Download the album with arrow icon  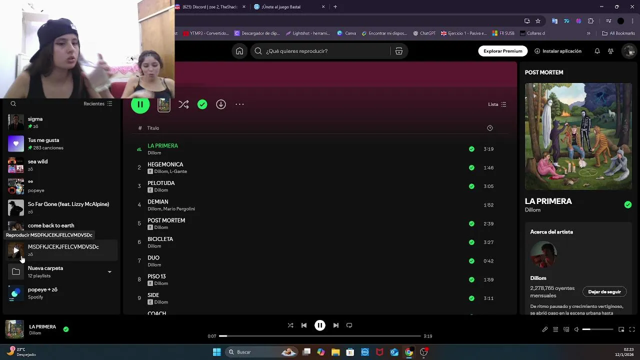[221, 104]
